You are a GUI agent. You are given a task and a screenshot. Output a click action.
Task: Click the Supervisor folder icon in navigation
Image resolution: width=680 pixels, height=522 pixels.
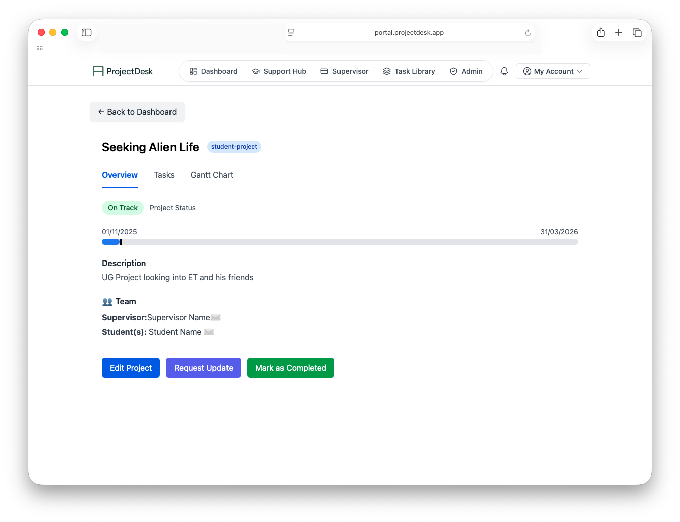pyautogui.click(x=324, y=71)
